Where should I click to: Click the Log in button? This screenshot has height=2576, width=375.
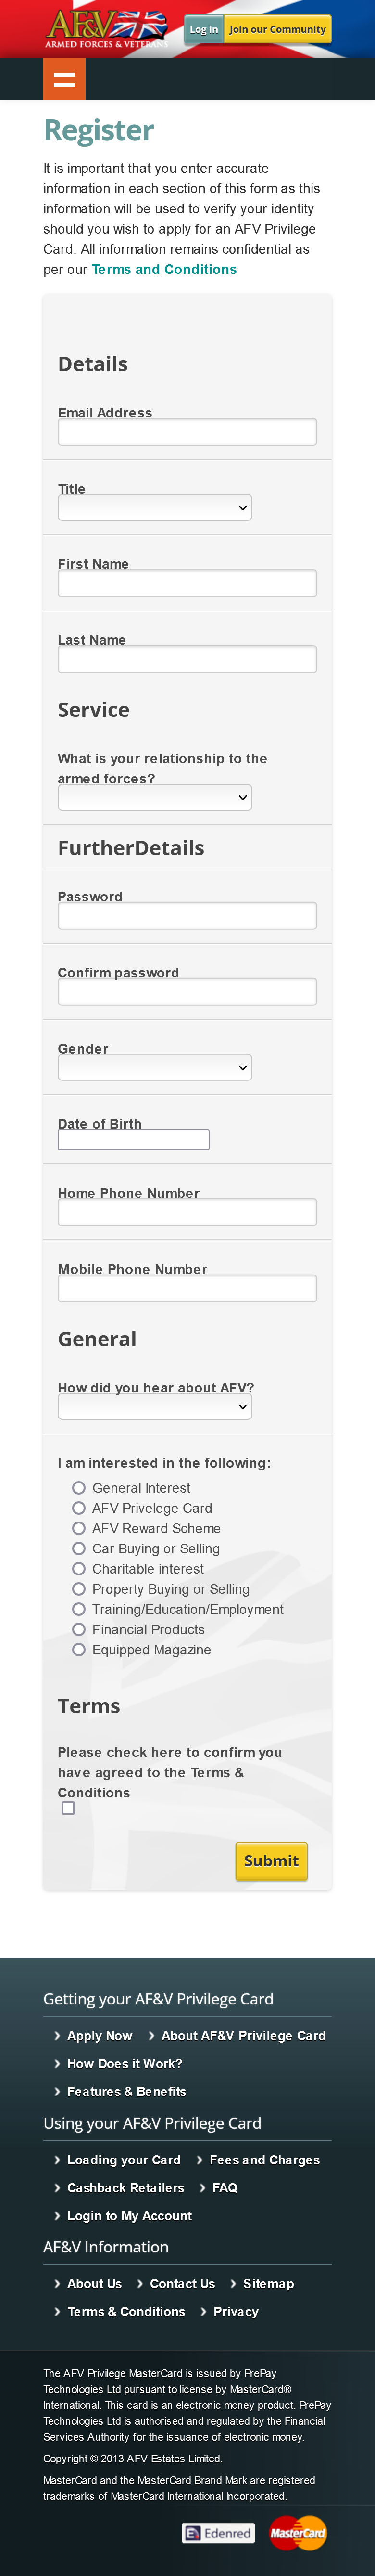(203, 30)
